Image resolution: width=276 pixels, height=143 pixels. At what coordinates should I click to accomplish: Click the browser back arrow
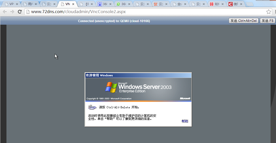coord(5,12)
